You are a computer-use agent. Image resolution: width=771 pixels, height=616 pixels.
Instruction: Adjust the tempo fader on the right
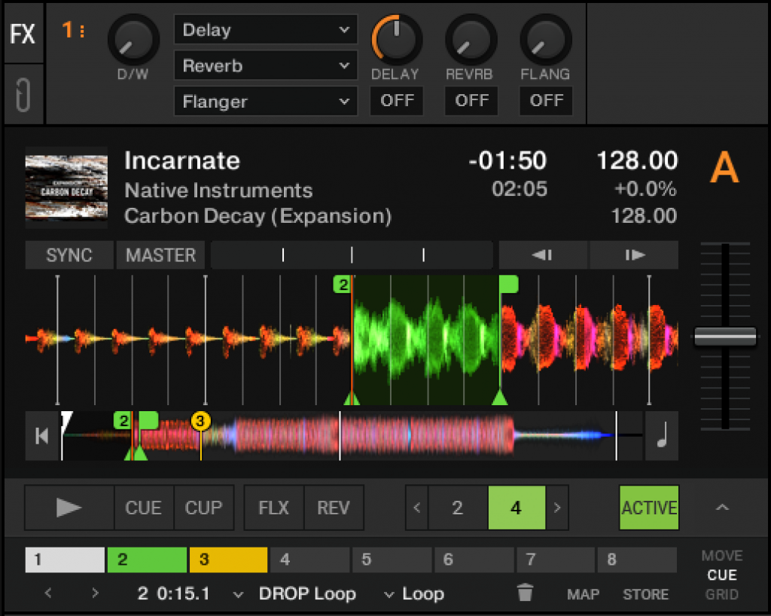(724, 337)
